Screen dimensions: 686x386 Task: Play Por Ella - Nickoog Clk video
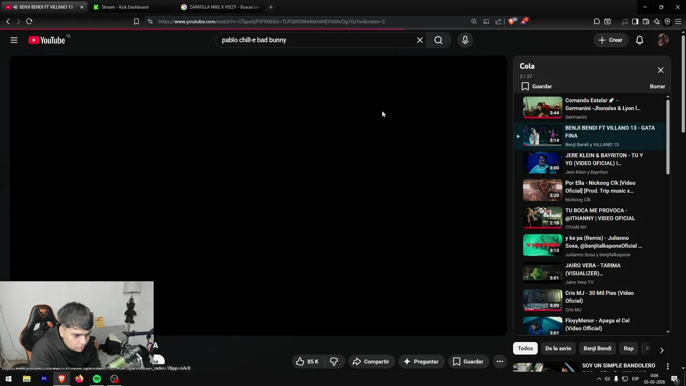coord(590,191)
